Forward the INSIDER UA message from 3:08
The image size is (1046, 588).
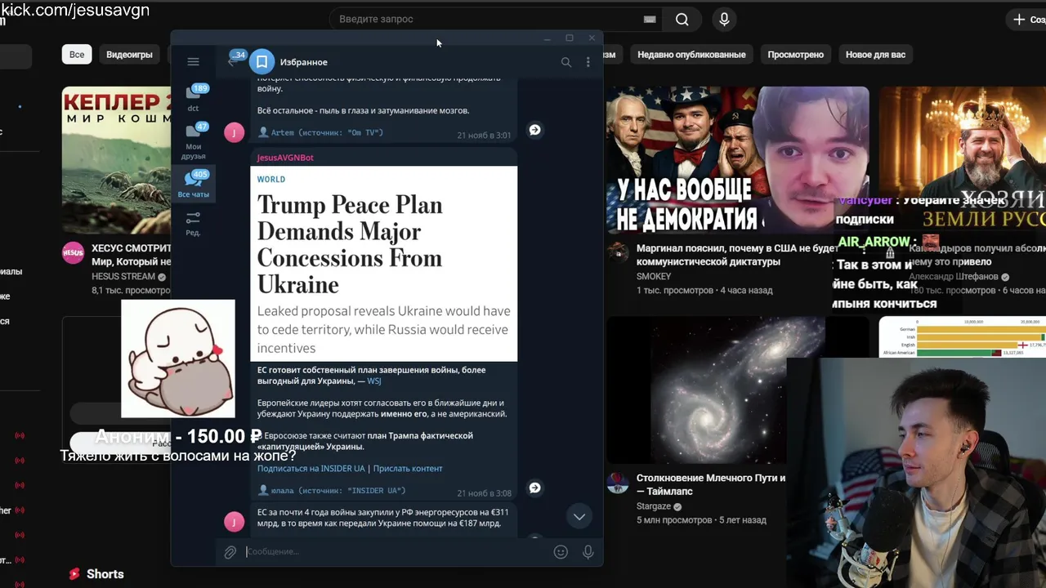(x=534, y=488)
